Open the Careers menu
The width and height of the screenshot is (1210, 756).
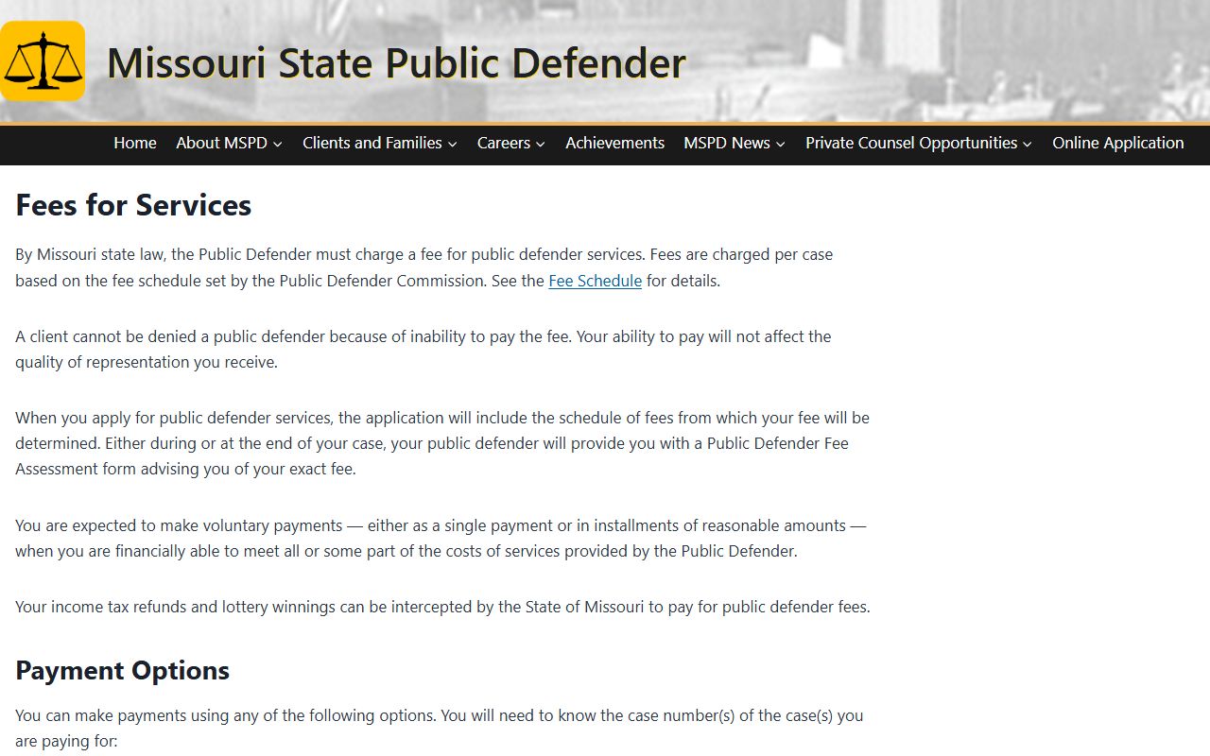coord(504,143)
